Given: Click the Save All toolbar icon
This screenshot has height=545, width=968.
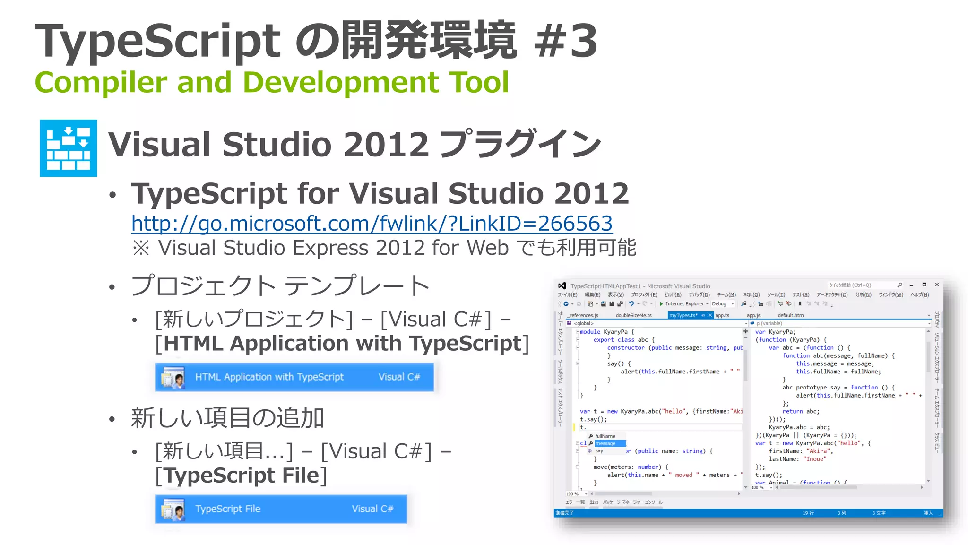Looking at the screenshot, I should click(620, 304).
